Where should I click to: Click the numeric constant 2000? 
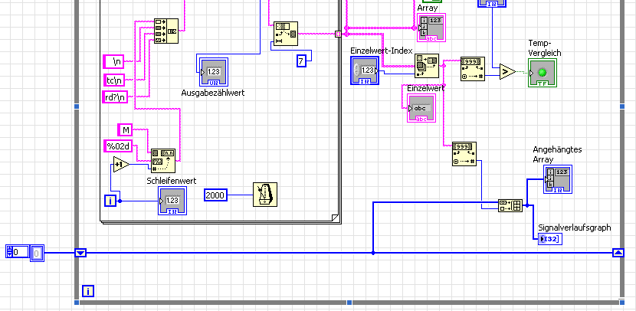[215, 195]
